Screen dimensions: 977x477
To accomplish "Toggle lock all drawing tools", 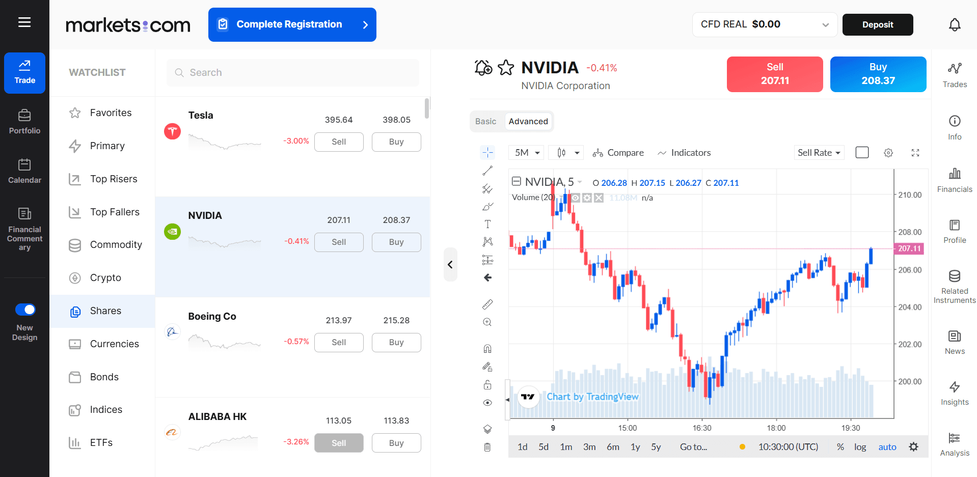I will coord(487,385).
